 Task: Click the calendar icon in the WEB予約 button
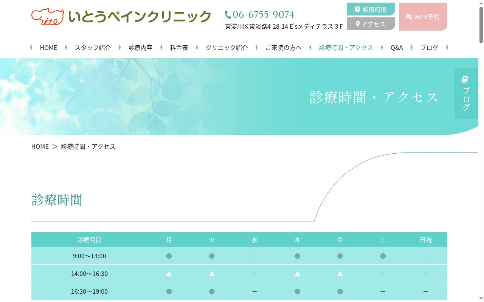(409, 17)
